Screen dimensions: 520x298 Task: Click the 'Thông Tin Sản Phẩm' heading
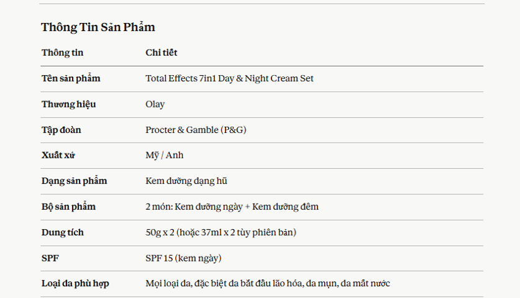pyautogui.click(x=98, y=27)
